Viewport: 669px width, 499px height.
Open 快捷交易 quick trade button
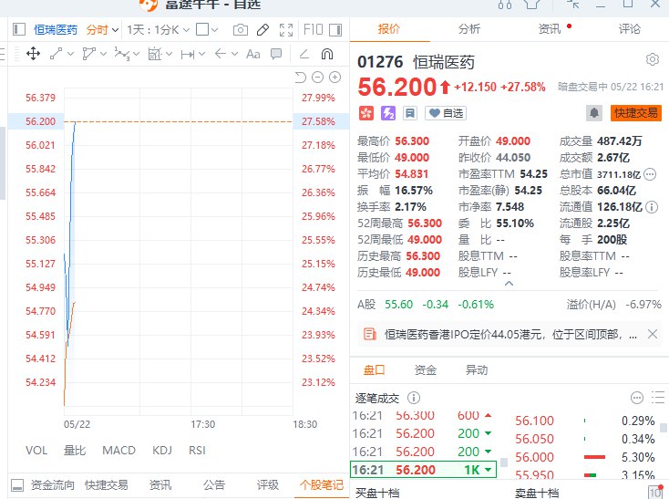[635, 113]
